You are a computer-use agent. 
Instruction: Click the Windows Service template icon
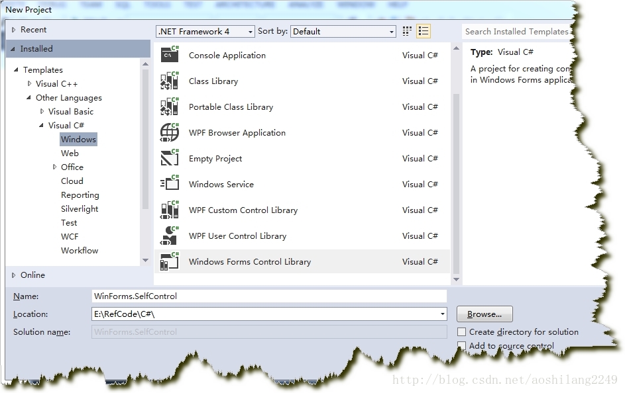point(170,184)
